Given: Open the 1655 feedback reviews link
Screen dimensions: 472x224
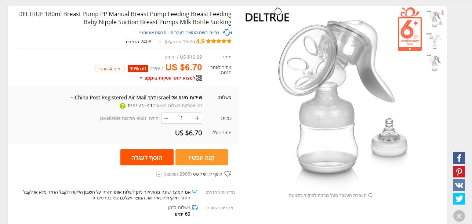Looking at the screenshot, I should tap(179, 41).
